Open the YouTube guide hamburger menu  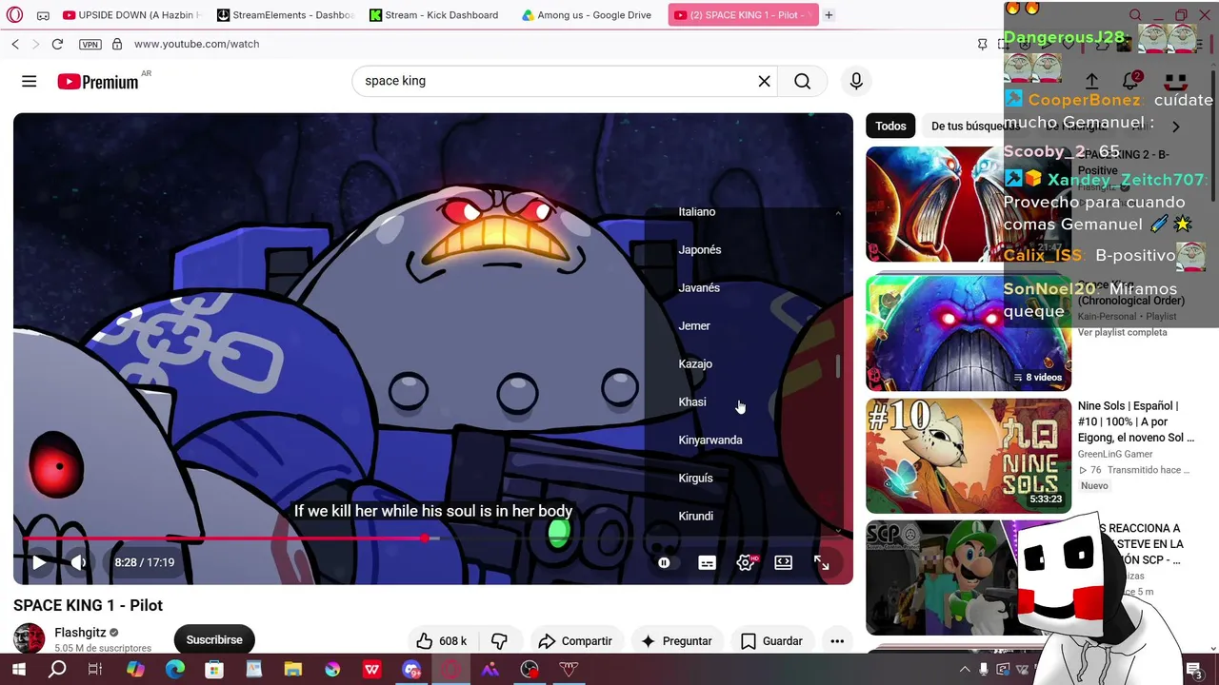[30, 82]
